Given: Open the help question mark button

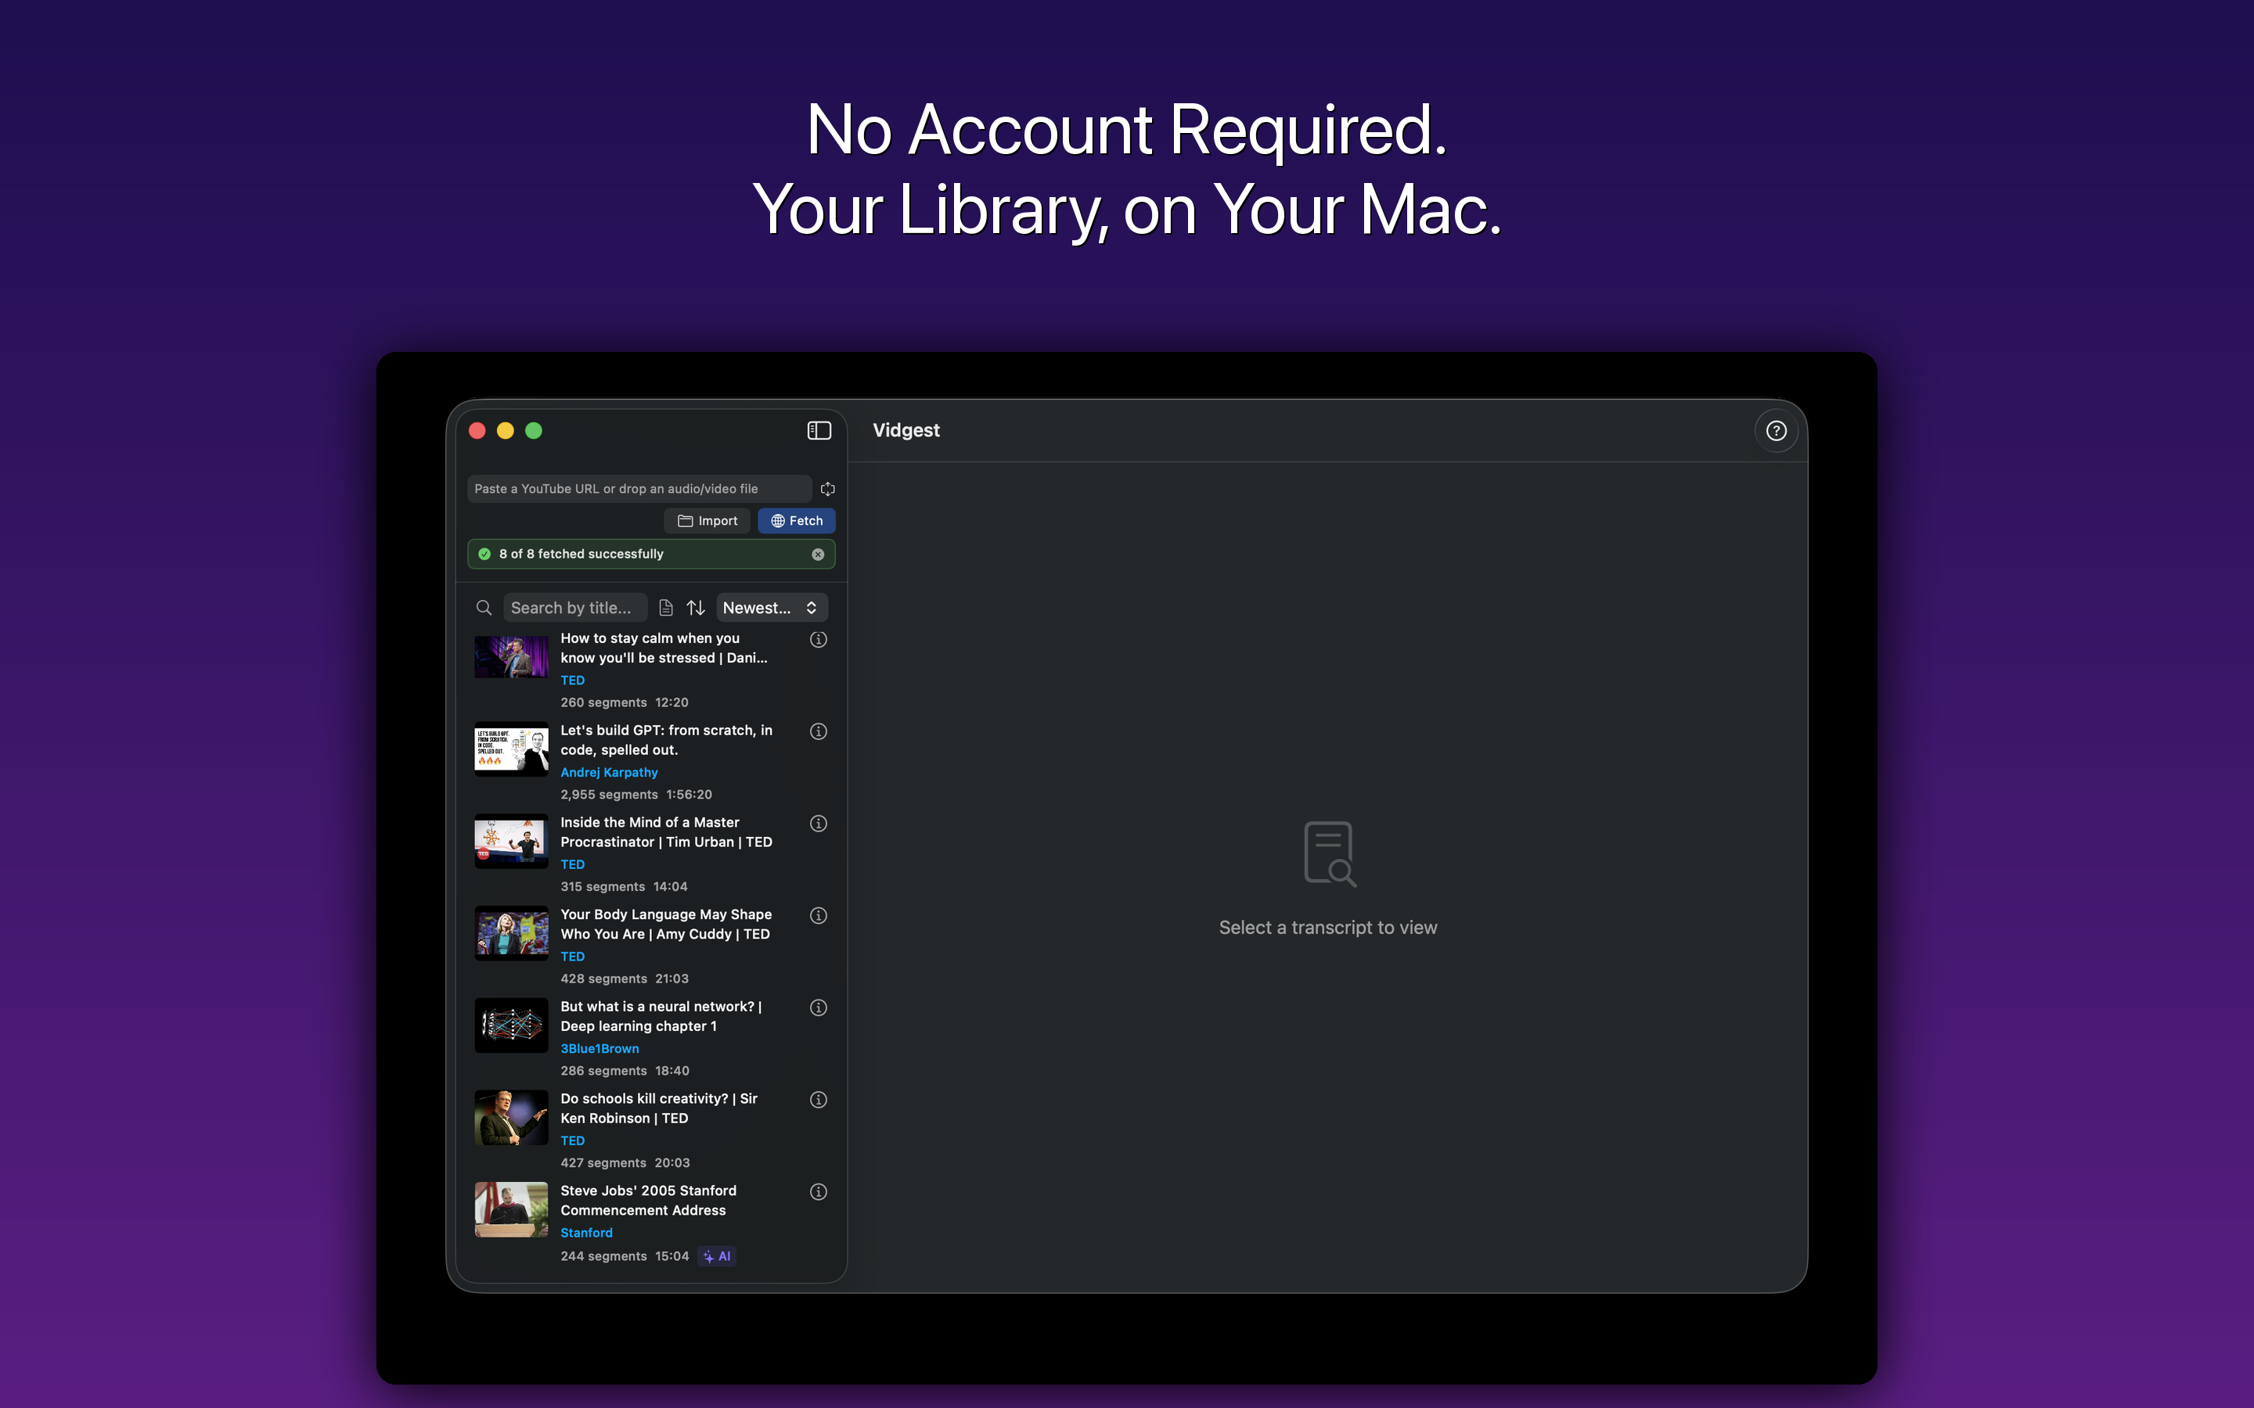Looking at the screenshot, I should pos(1775,431).
